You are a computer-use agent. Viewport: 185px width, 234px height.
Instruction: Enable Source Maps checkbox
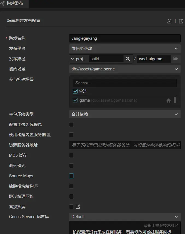click(x=71, y=176)
